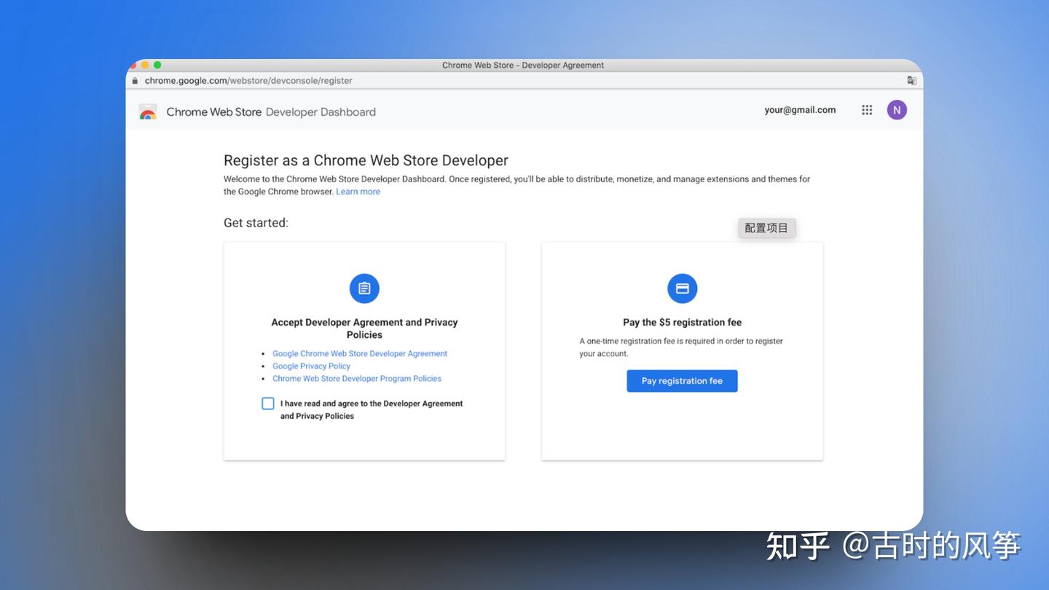Click the 配置项目 button
Image resolution: width=1049 pixels, height=590 pixels.
click(x=766, y=227)
